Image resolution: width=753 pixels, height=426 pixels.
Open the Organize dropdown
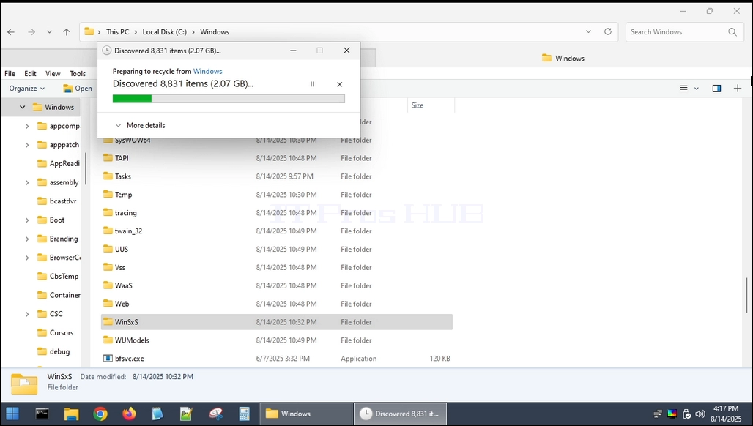click(x=27, y=89)
